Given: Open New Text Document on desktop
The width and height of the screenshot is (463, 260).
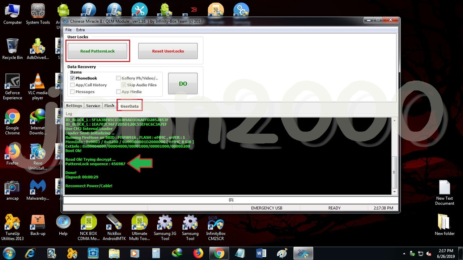Looking at the screenshot, I should (445, 193).
